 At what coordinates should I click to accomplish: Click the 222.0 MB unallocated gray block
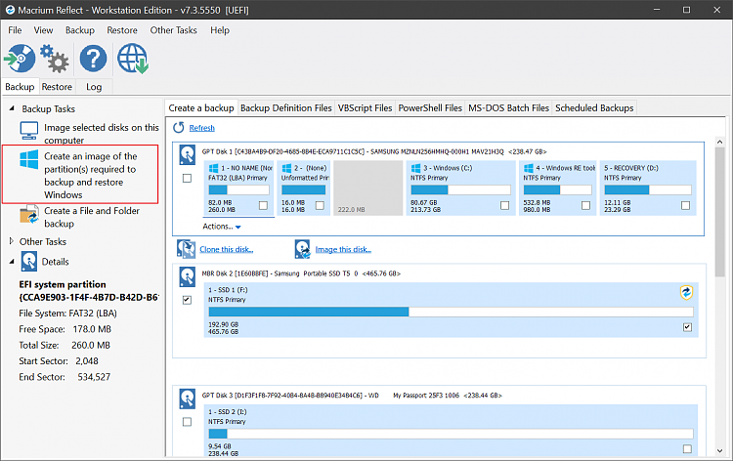tap(368, 189)
